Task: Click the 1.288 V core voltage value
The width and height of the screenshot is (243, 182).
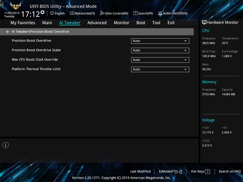Action: (226, 56)
